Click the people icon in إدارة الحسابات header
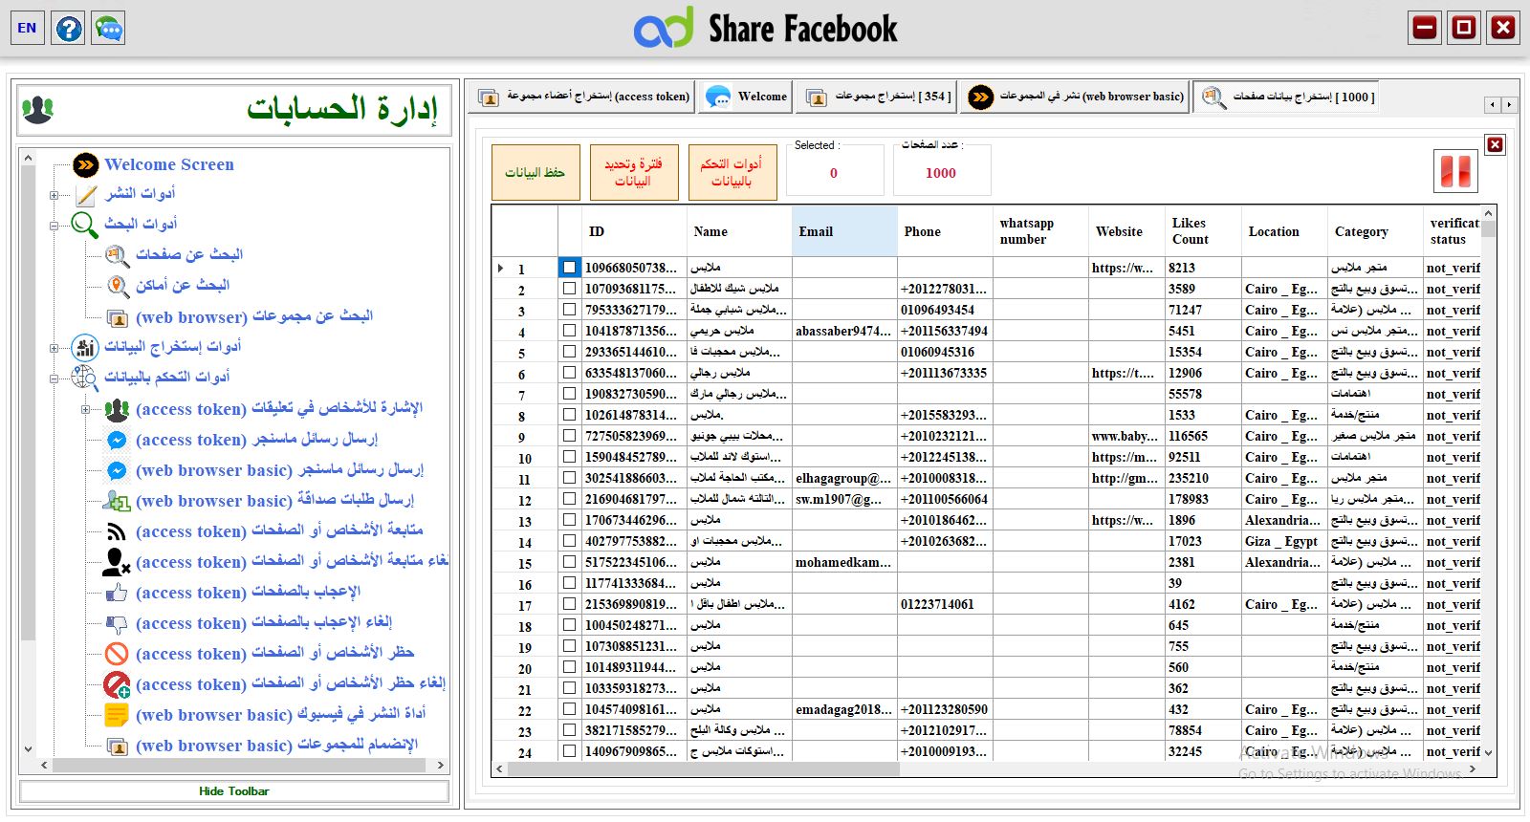This screenshot has width=1530, height=822. [37, 110]
